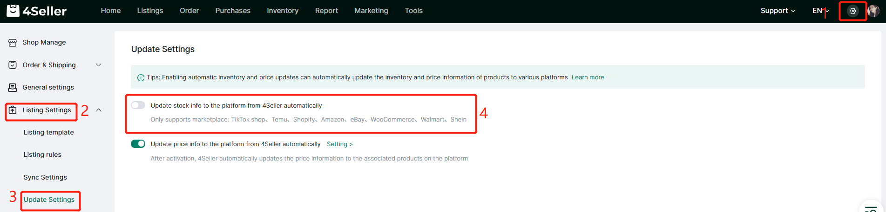Open the price update Setting link
886x212 pixels.
click(339, 144)
